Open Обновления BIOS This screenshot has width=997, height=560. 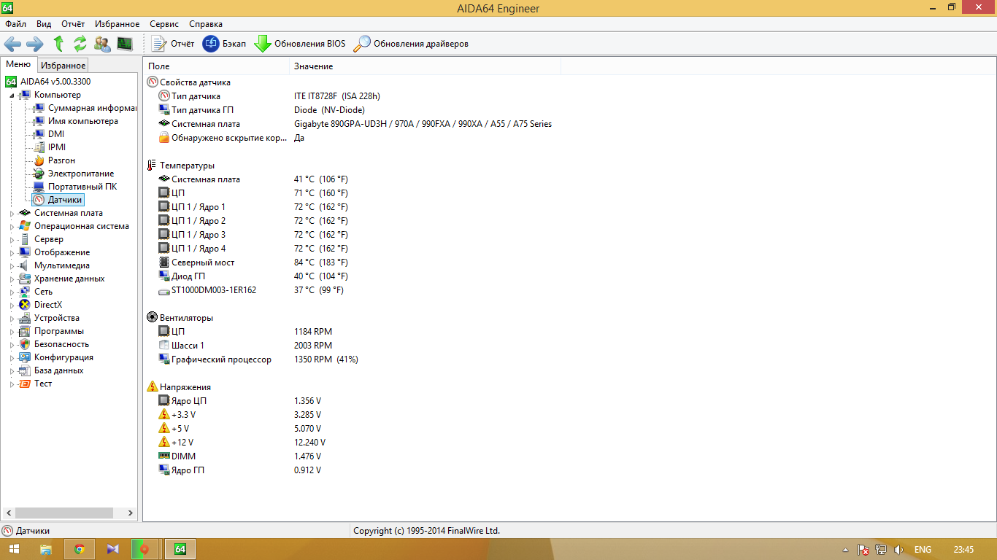[x=300, y=44]
